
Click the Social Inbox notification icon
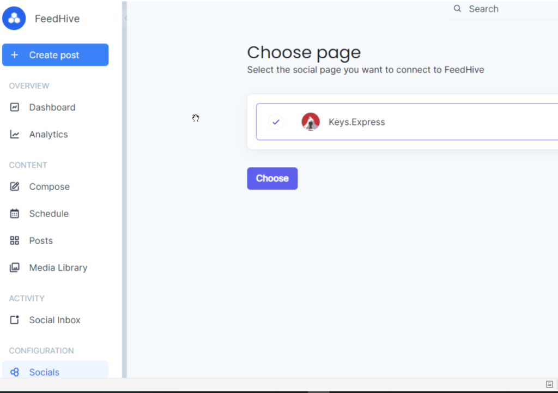coord(15,320)
